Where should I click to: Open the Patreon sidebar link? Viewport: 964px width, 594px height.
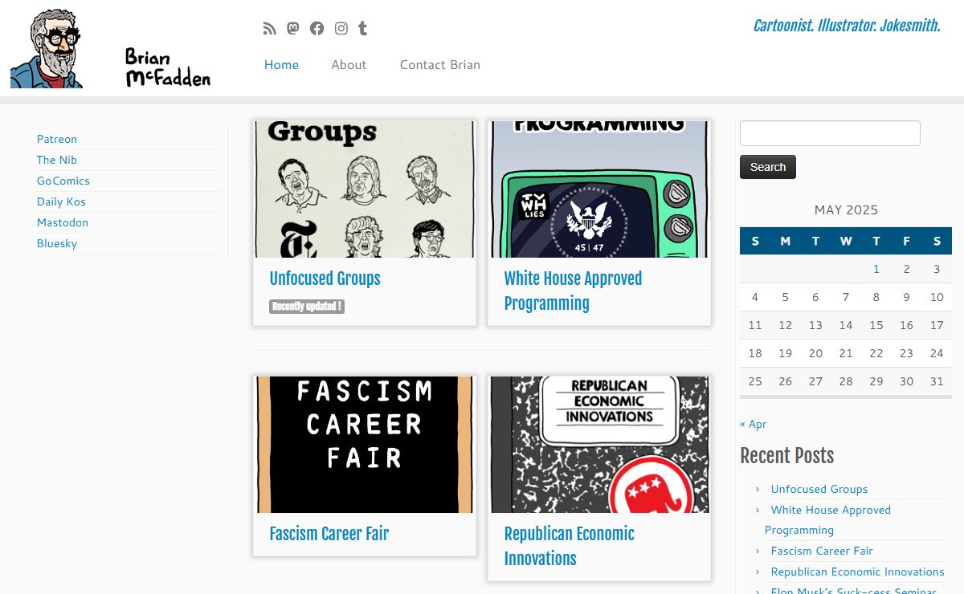[57, 139]
